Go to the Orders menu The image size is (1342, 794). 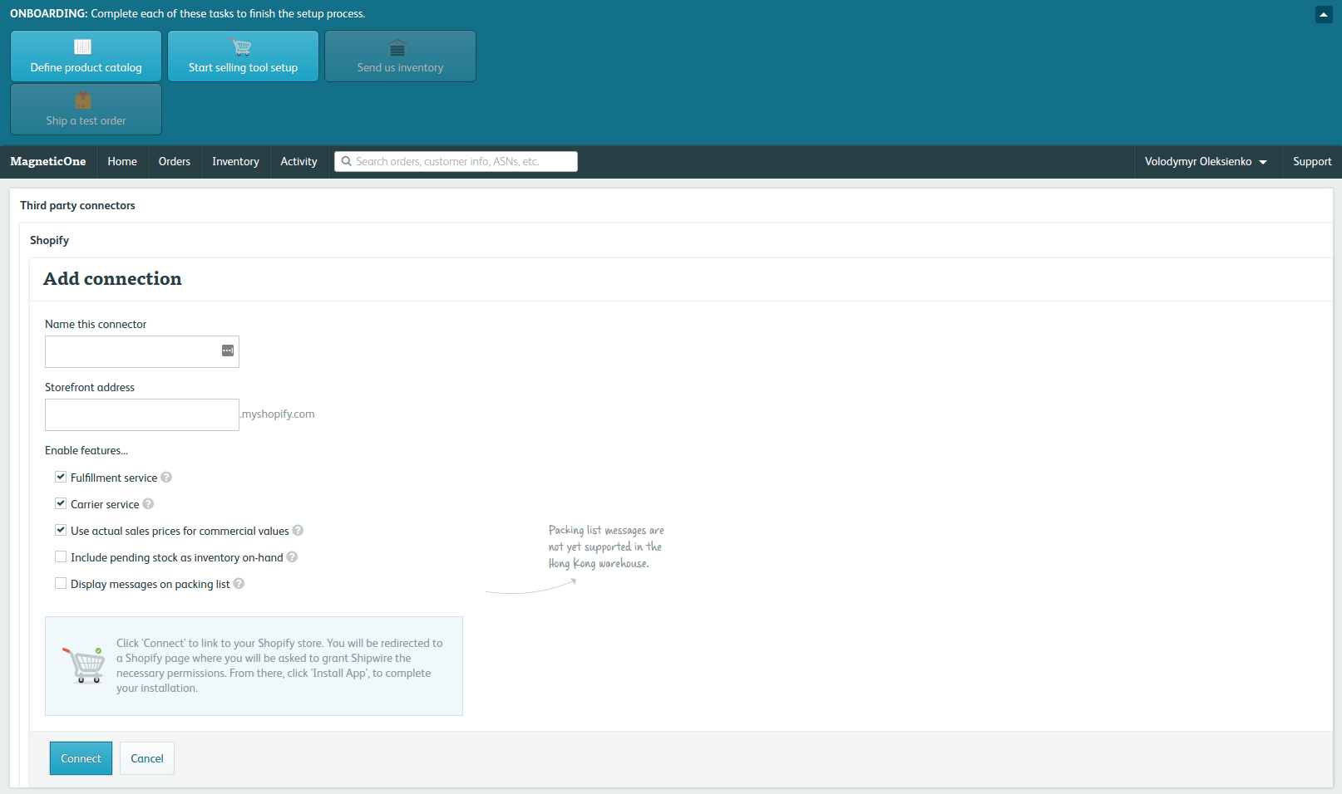pyautogui.click(x=175, y=162)
